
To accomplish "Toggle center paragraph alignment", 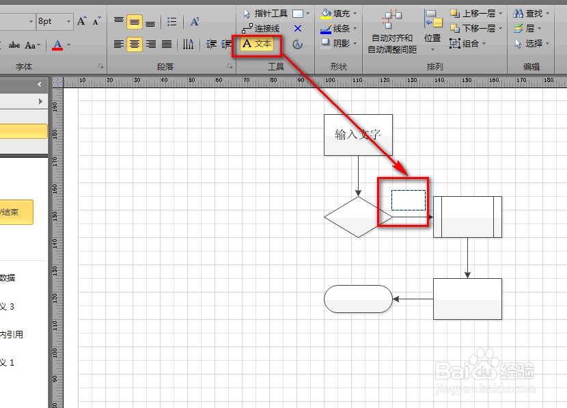I will (135, 44).
